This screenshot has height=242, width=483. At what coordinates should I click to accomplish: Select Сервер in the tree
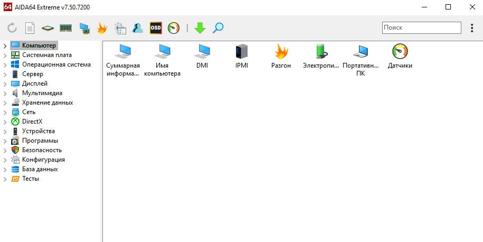33,75
